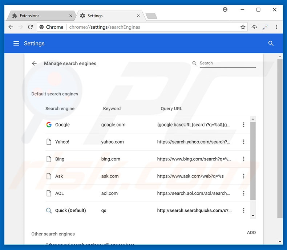This screenshot has width=287, height=250.
Task: Click the page scrollbar up arrow
Action: point(280,57)
